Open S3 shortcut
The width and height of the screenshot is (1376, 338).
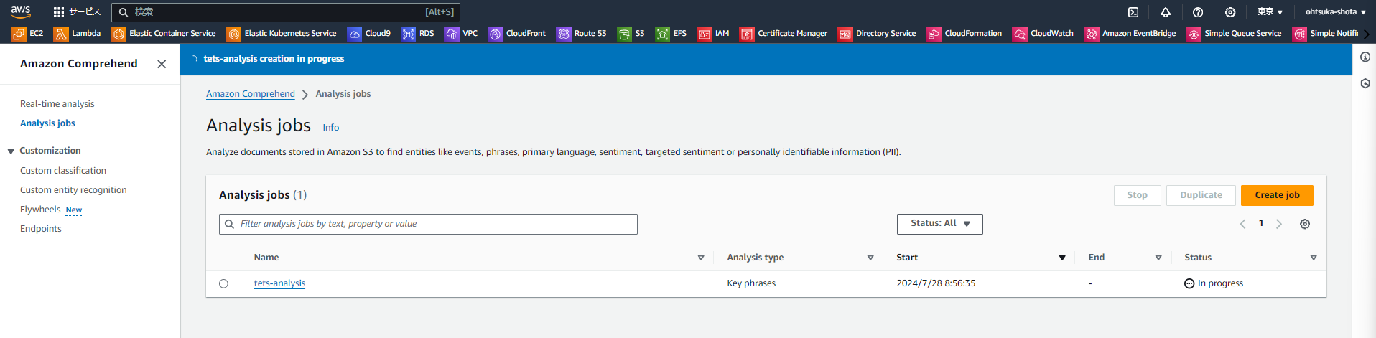(631, 34)
